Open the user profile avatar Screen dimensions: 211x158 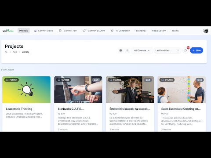point(206,31)
